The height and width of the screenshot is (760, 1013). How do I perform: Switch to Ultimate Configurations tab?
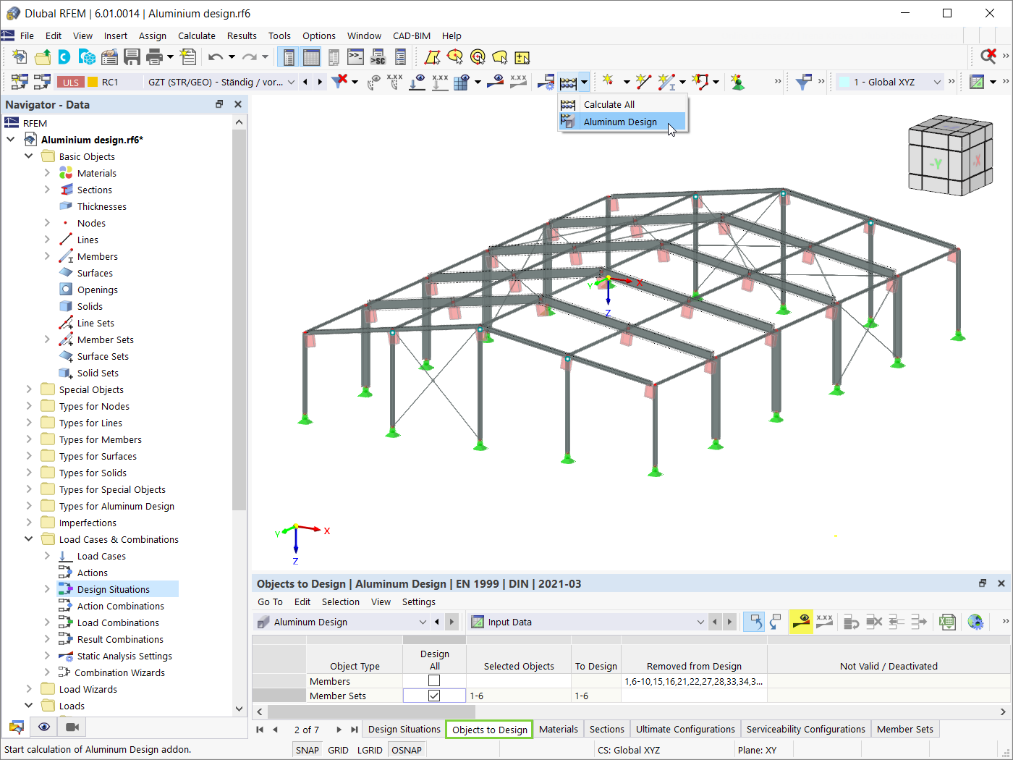[685, 729]
